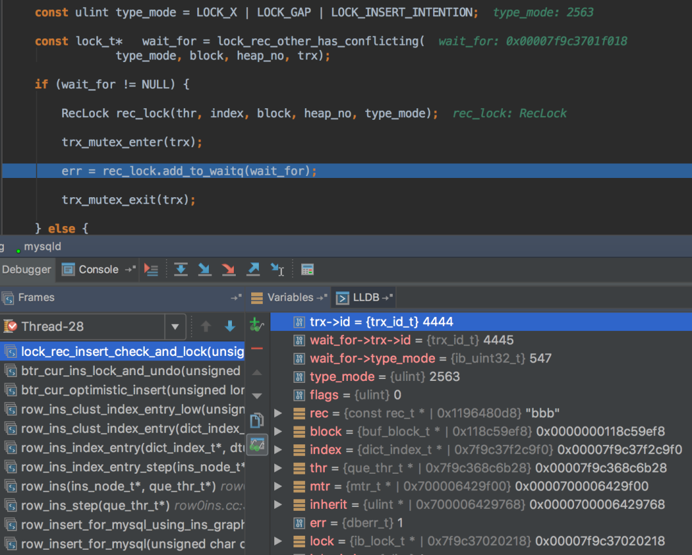Click Force Step Into red arrow icon
Viewport: 692px width, 555px height.
point(229,269)
